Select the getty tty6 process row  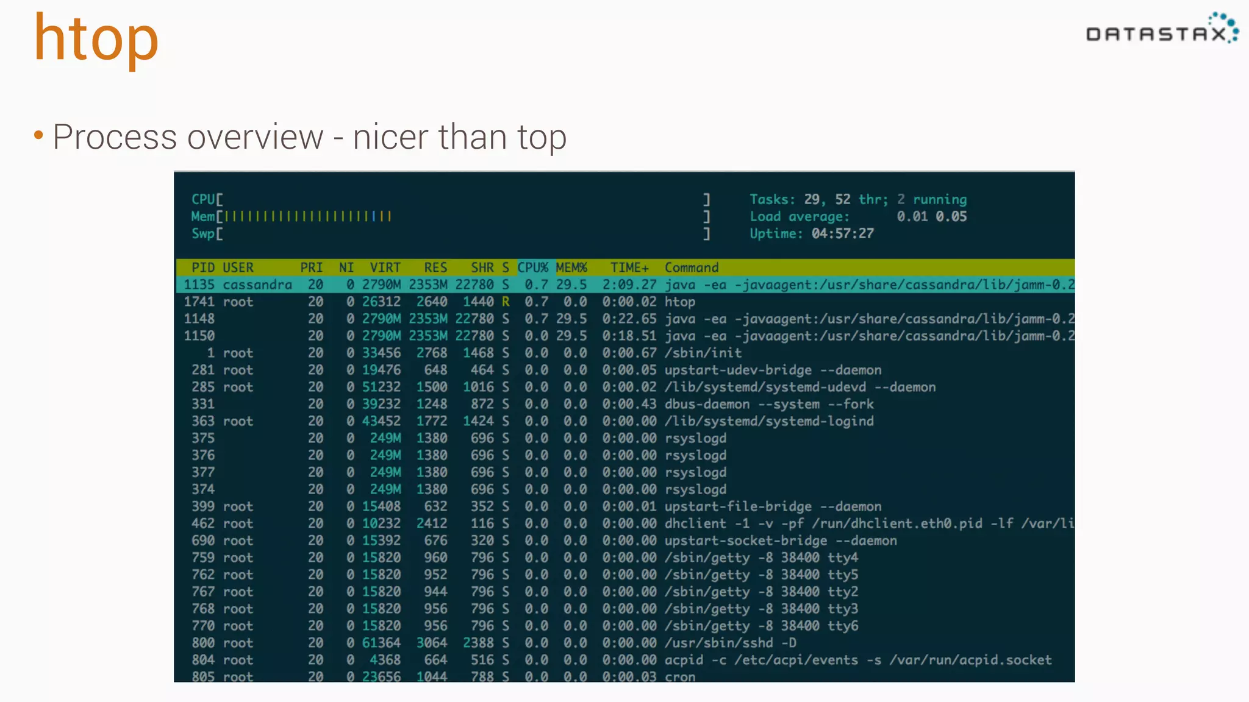pos(625,626)
